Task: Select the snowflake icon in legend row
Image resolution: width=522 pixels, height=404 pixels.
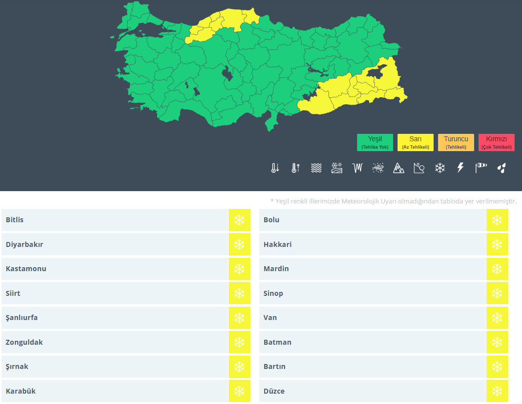Action: click(440, 168)
